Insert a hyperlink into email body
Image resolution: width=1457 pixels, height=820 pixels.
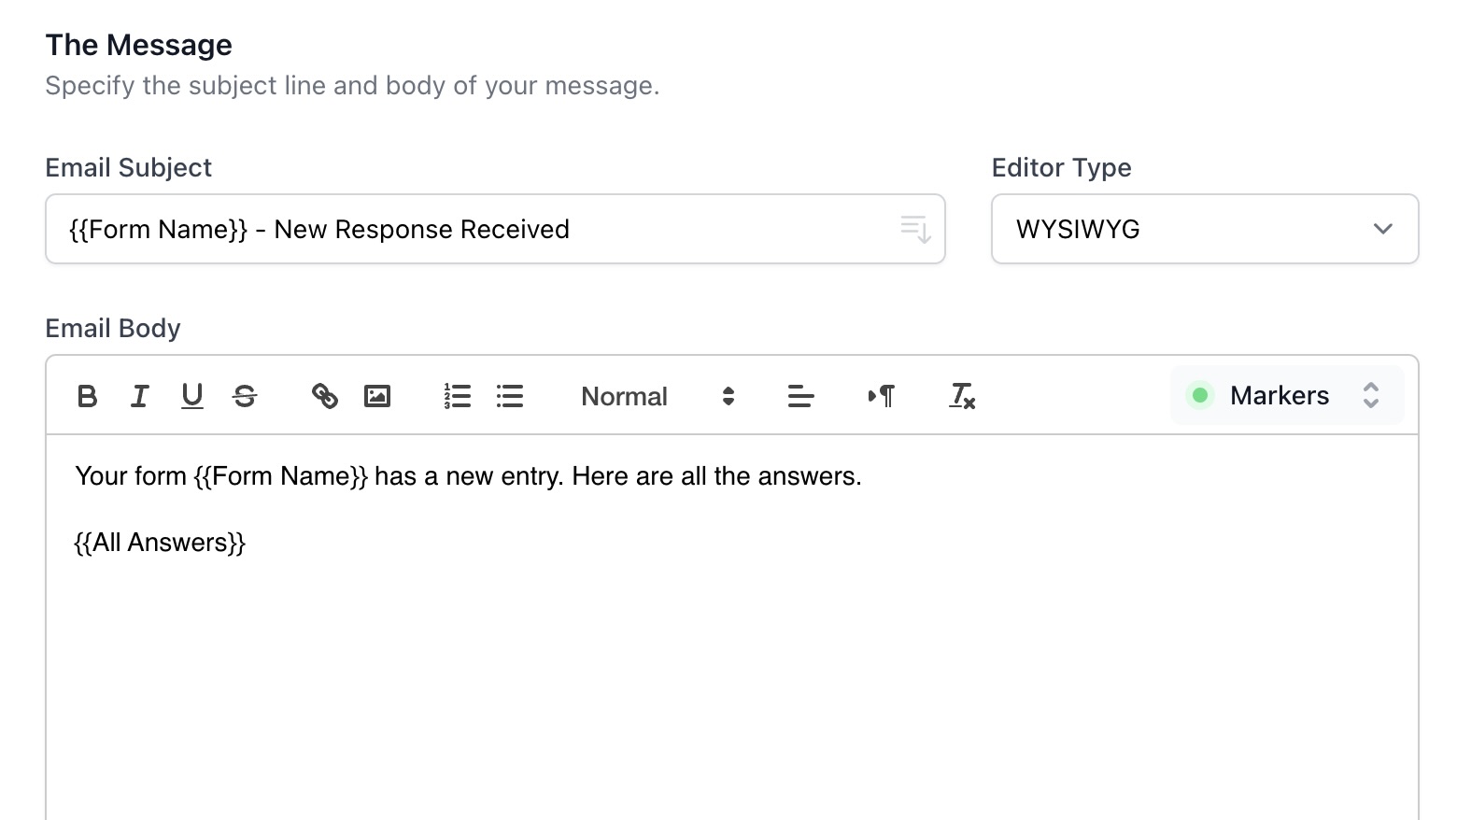coord(324,396)
